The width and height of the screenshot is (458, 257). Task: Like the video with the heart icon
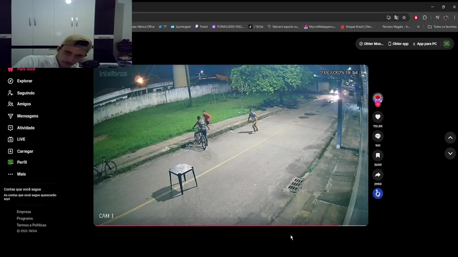point(377,117)
